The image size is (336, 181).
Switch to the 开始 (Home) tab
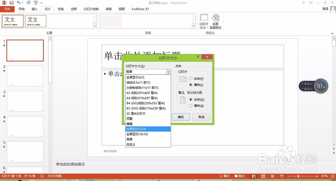[x=22, y=9]
